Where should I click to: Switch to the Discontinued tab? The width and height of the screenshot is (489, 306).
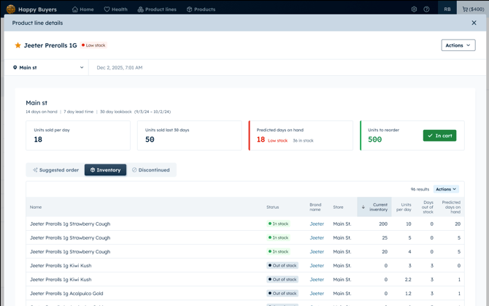coord(150,170)
